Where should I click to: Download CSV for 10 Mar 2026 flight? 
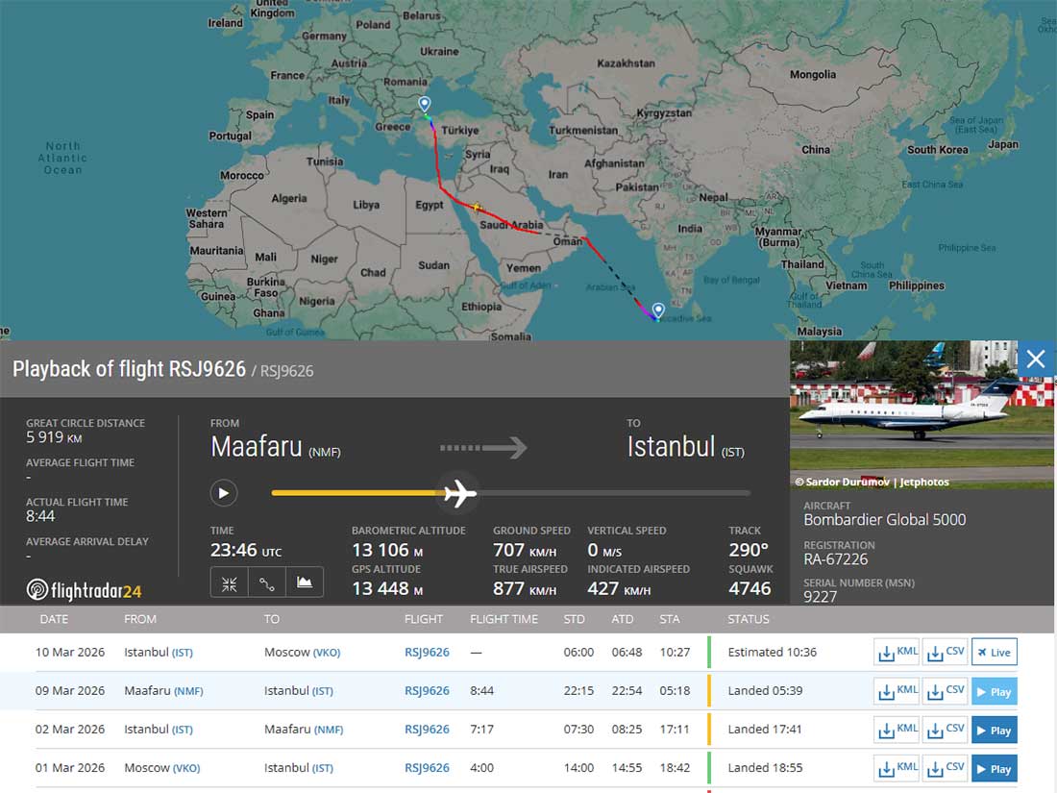946,652
